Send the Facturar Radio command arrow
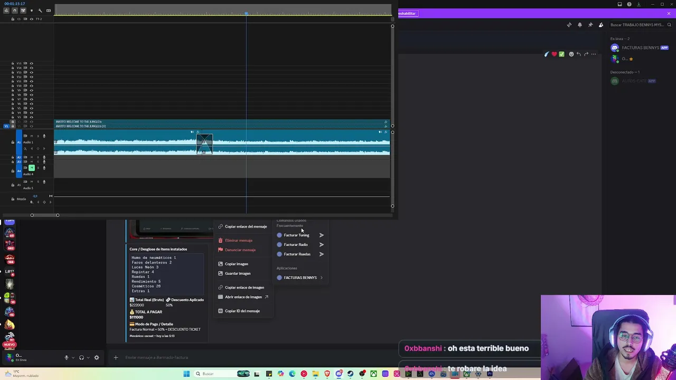The width and height of the screenshot is (676, 380). pos(321,245)
